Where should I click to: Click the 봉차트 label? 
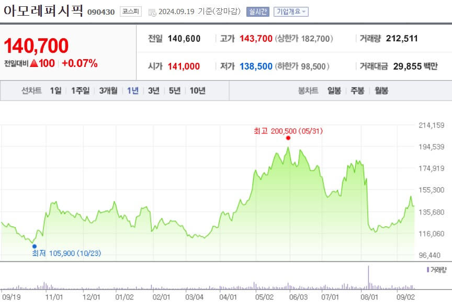pos(308,91)
